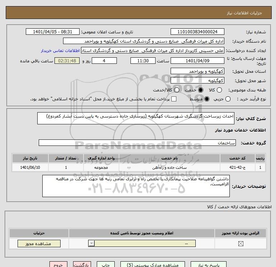The height and width of the screenshot is (267, 276).
Task: Click the چاپ print button
Action: point(106,264)
